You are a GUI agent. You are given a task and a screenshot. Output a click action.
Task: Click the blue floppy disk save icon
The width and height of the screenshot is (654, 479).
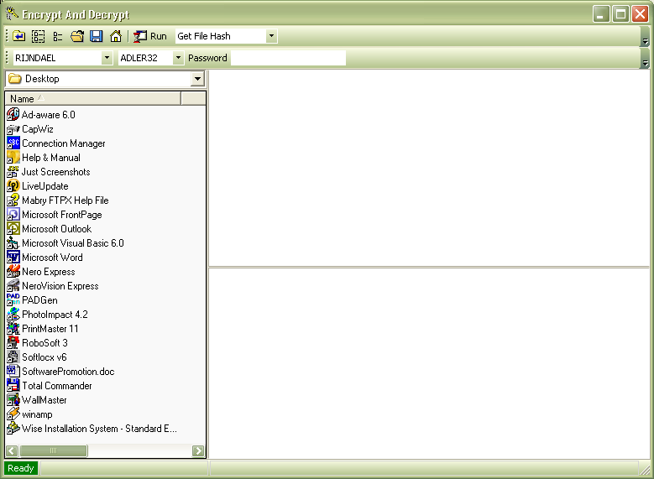(97, 36)
